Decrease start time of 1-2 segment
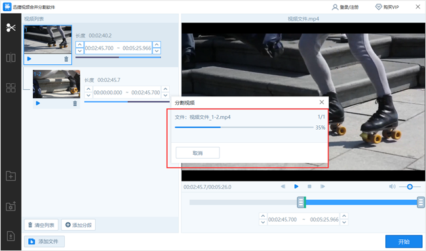 (x=88, y=95)
